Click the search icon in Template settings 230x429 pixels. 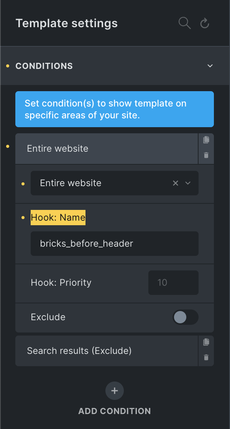(184, 23)
